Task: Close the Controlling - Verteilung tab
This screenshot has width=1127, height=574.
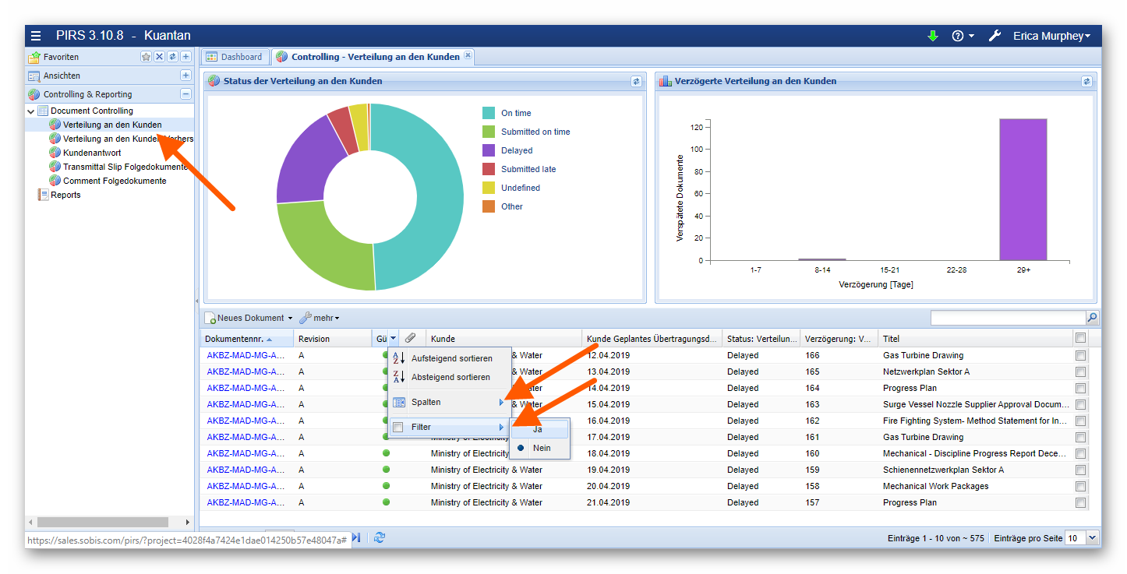Action: point(468,55)
